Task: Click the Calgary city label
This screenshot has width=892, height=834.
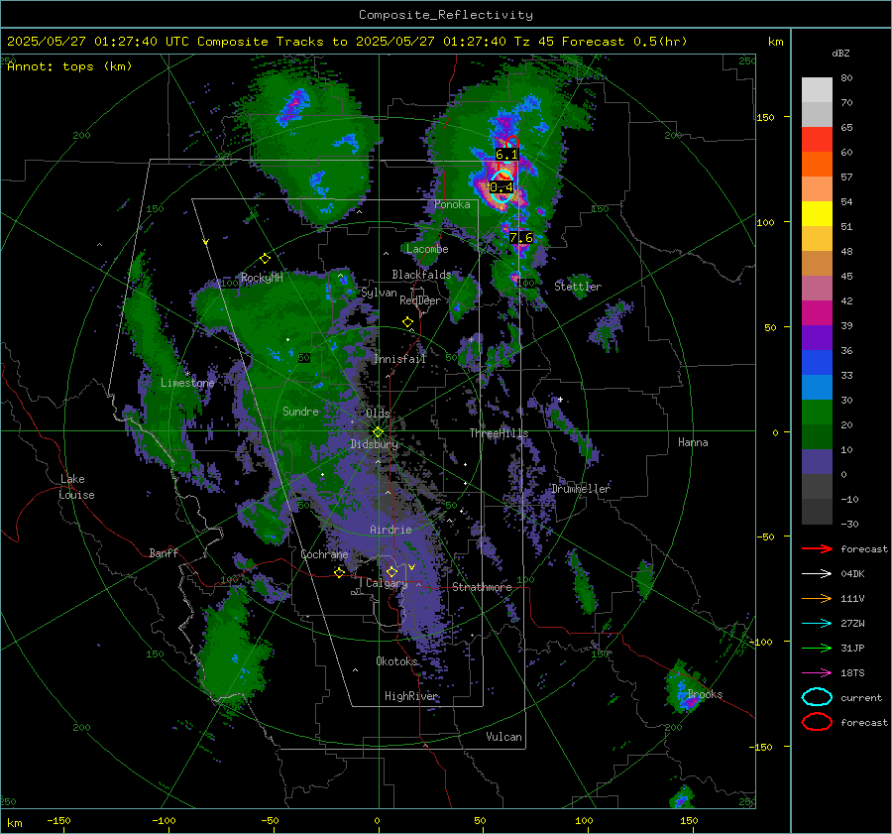Action: pyautogui.click(x=387, y=583)
